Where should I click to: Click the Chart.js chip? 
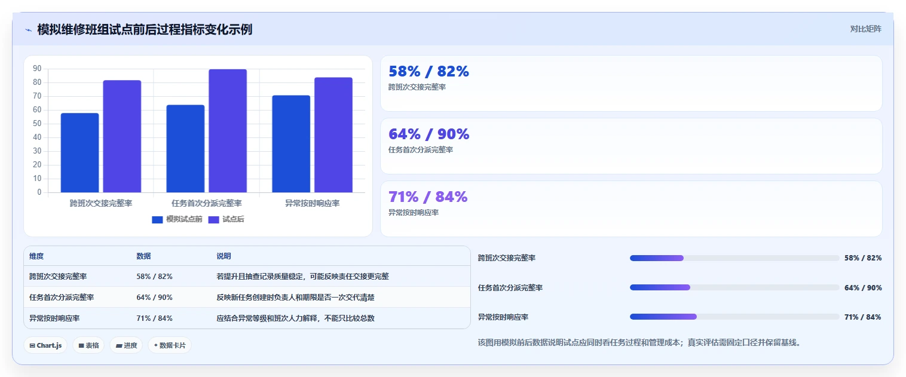coord(45,345)
